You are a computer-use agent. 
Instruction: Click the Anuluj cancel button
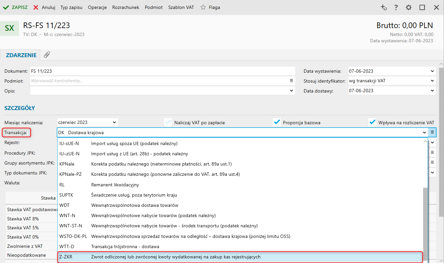(x=44, y=7)
